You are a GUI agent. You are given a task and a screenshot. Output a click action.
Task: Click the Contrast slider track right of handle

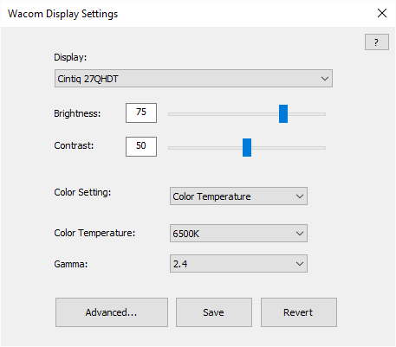click(x=289, y=148)
